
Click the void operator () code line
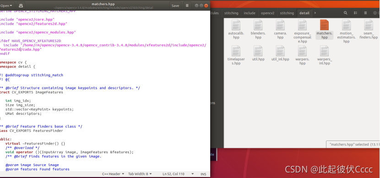click(70, 152)
